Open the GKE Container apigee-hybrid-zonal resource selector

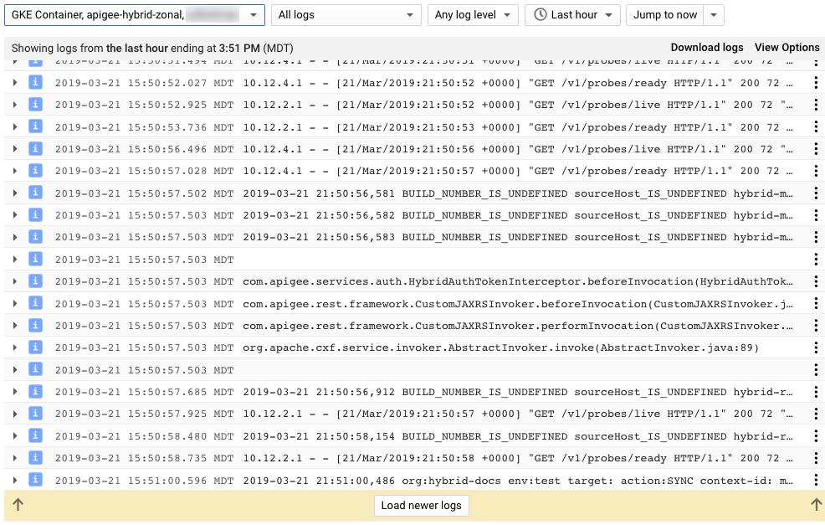[134, 14]
